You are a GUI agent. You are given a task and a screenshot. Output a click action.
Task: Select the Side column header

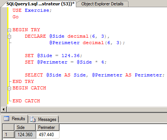point(25,127)
